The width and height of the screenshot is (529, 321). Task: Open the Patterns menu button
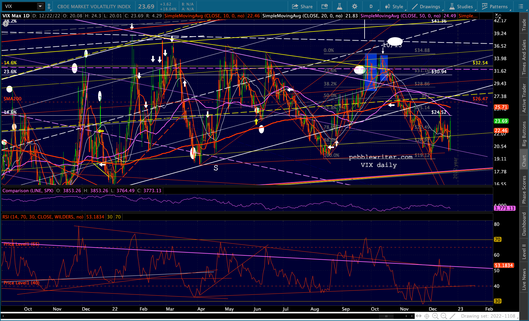(x=494, y=6)
